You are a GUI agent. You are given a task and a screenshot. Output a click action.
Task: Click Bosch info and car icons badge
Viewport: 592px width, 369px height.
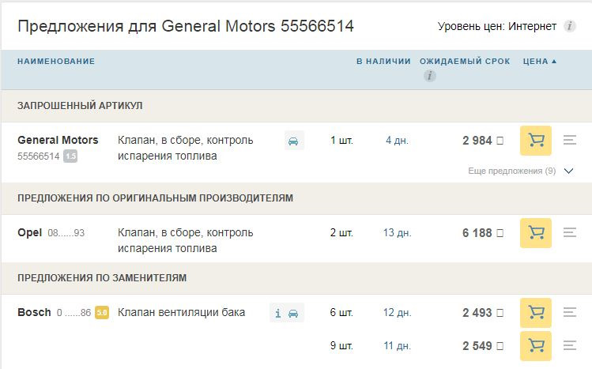pyautogui.click(x=286, y=313)
